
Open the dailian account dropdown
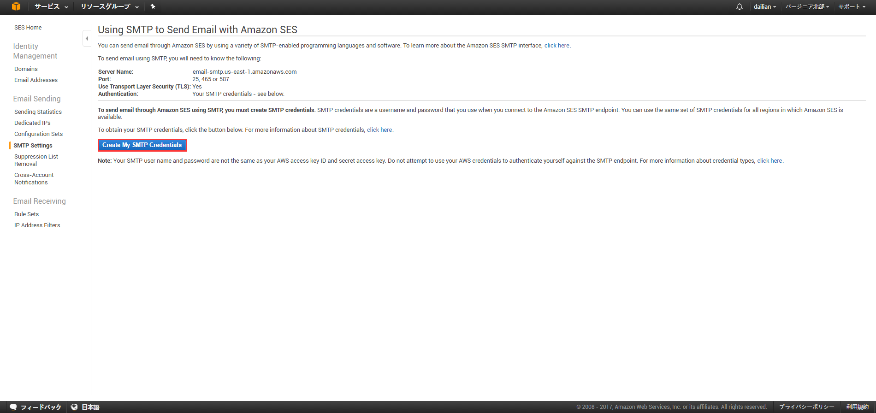(764, 6)
